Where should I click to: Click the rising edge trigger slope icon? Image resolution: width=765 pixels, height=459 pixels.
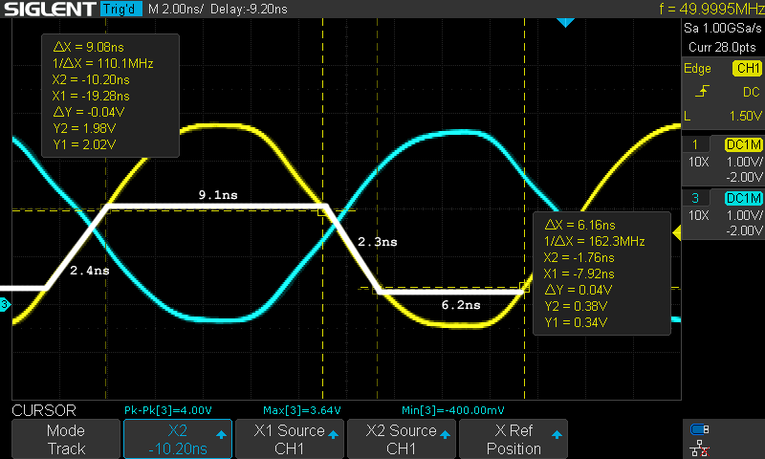pyautogui.click(x=702, y=92)
